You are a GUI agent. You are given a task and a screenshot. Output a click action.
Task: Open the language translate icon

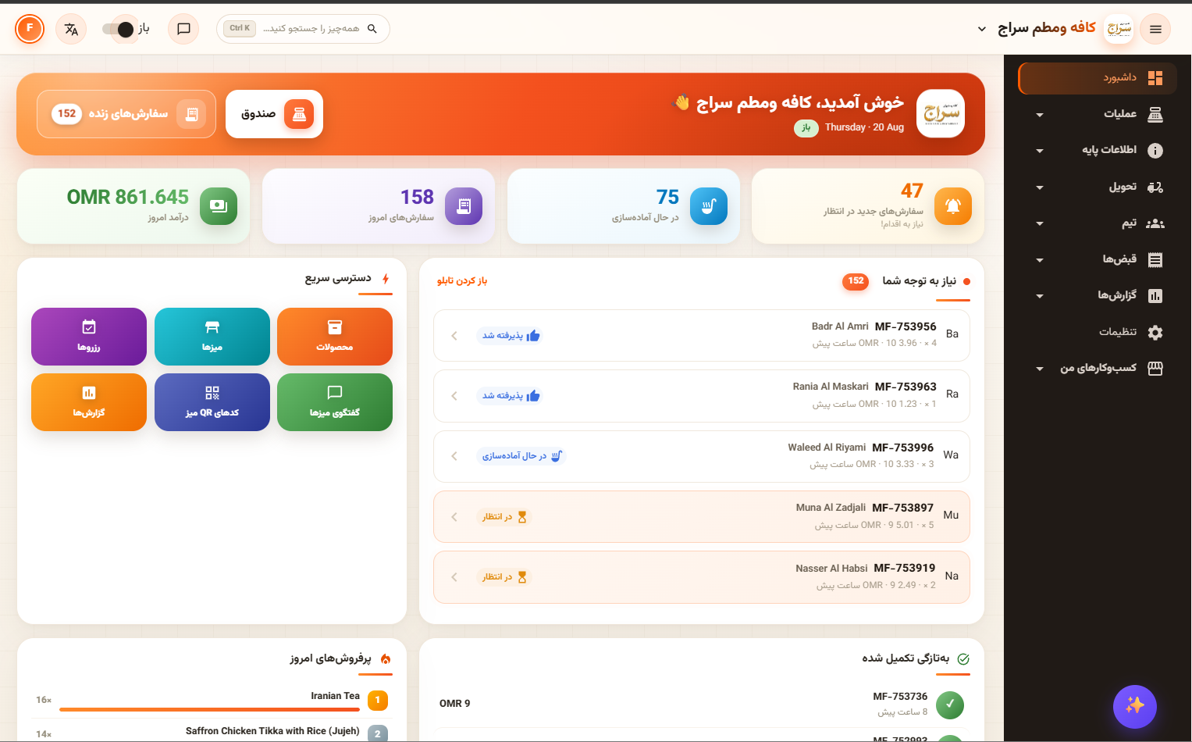pyautogui.click(x=71, y=29)
